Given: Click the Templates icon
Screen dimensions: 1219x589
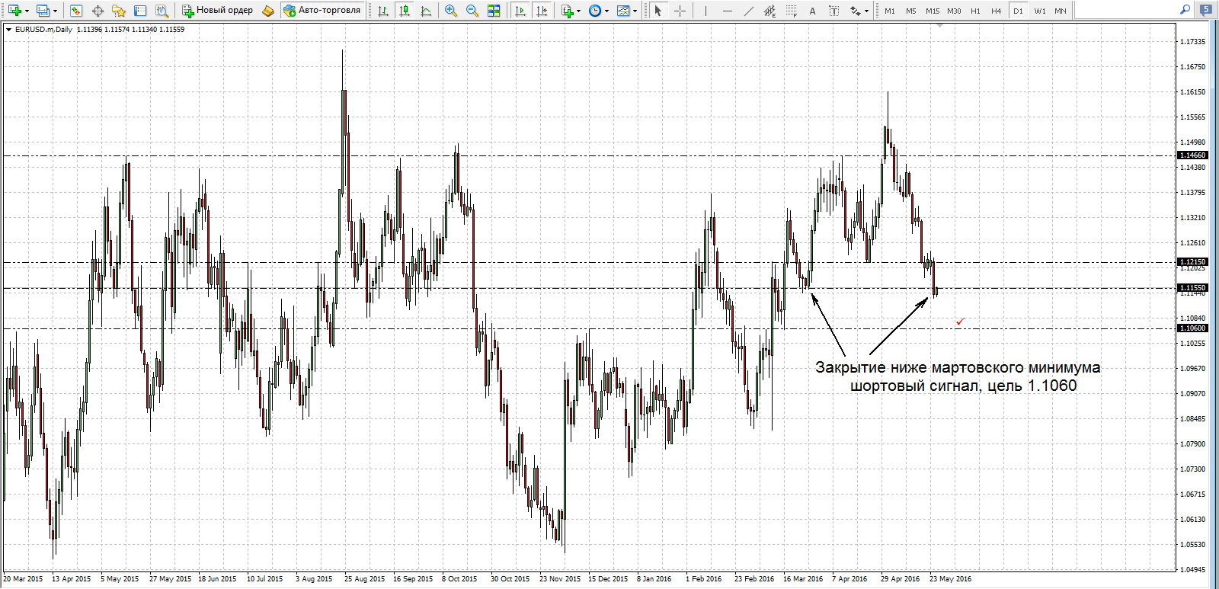Looking at the screenshot, I should (x=623, y=11).
